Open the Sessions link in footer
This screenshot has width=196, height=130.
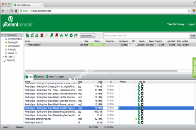tap(19, 127)
